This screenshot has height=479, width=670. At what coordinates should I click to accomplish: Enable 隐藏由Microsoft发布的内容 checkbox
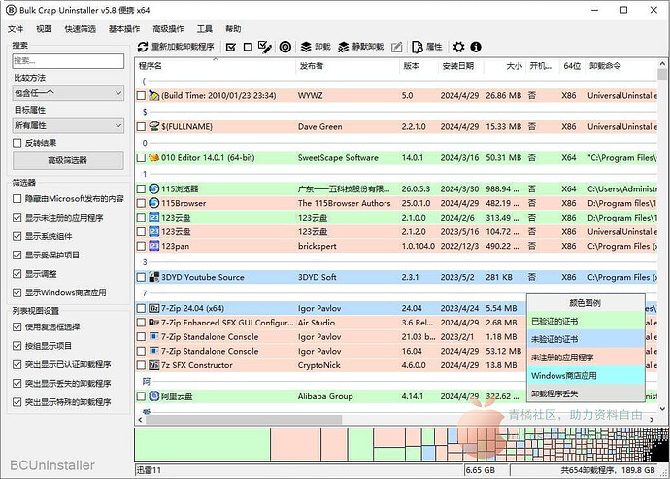click(x=17, y=199)
